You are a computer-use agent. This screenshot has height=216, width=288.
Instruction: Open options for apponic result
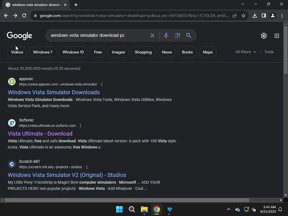pyautogui.click(x=102, y=84)
